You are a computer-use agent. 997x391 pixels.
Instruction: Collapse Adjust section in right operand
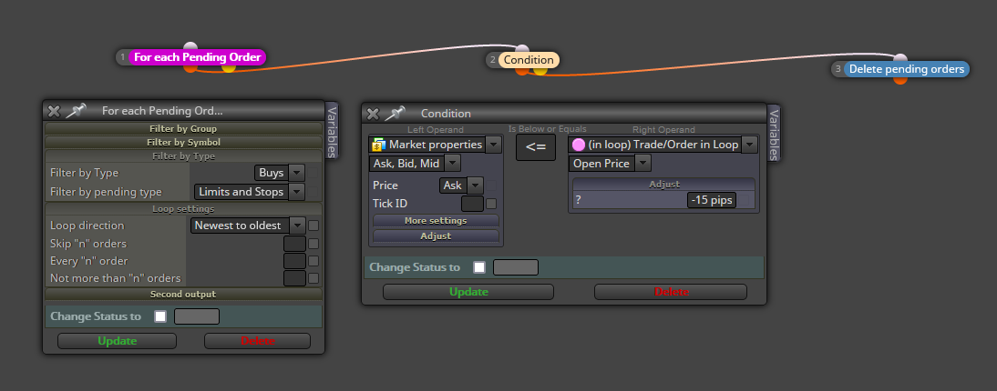[x=663, y=184]
